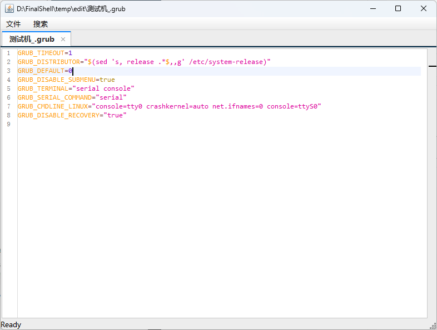Click the GRUB_DISABLE_RECOVERY="true" line

[72, 115]
